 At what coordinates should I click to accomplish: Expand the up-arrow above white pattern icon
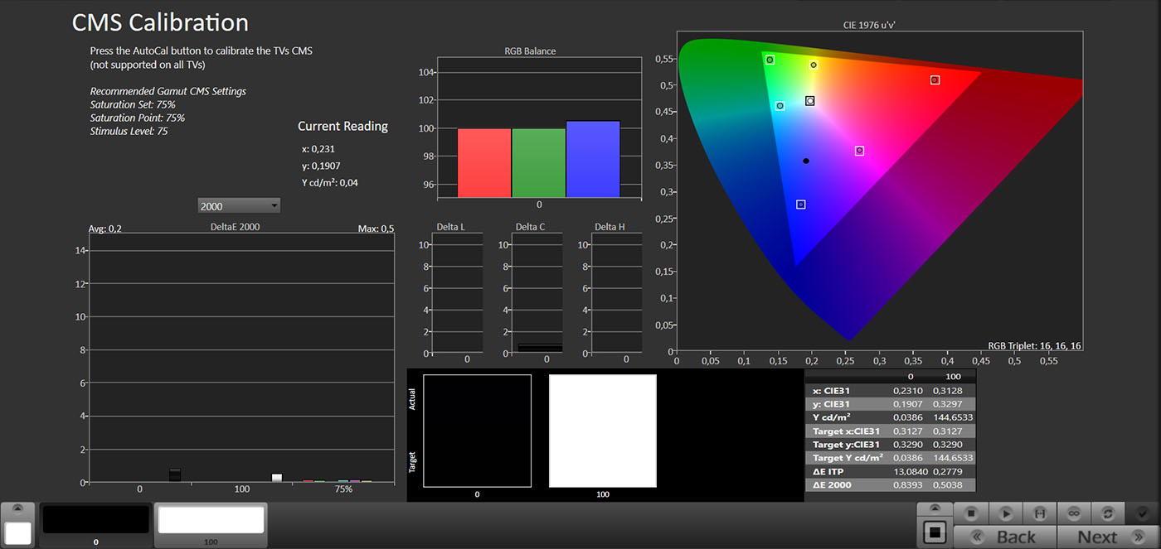(18, 508)
